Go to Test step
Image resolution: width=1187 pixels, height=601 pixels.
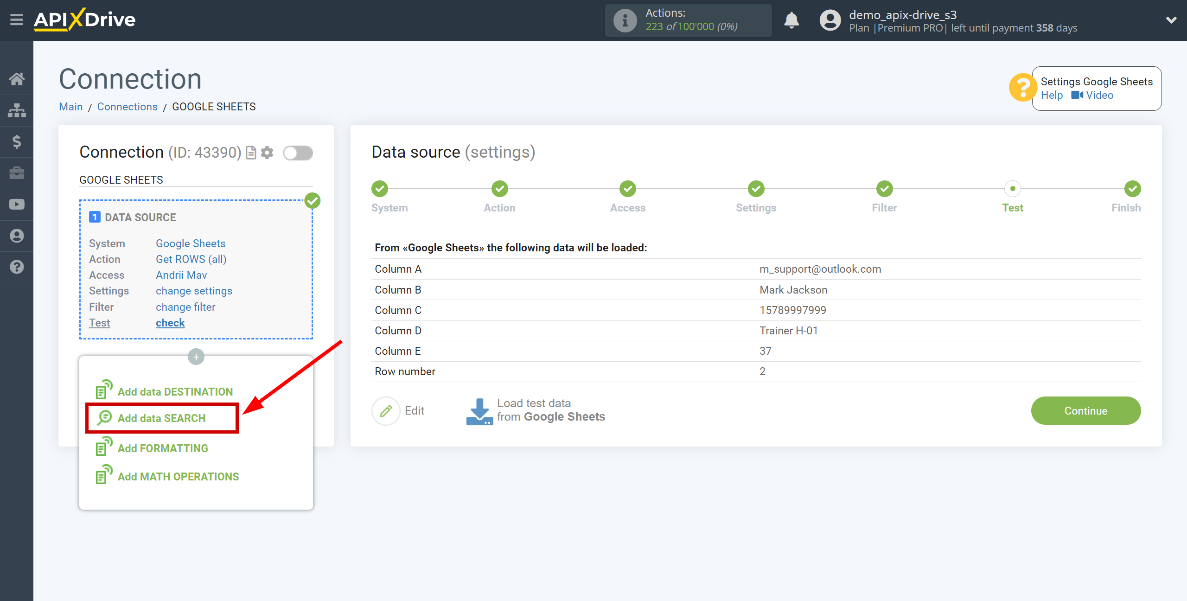1013,189
